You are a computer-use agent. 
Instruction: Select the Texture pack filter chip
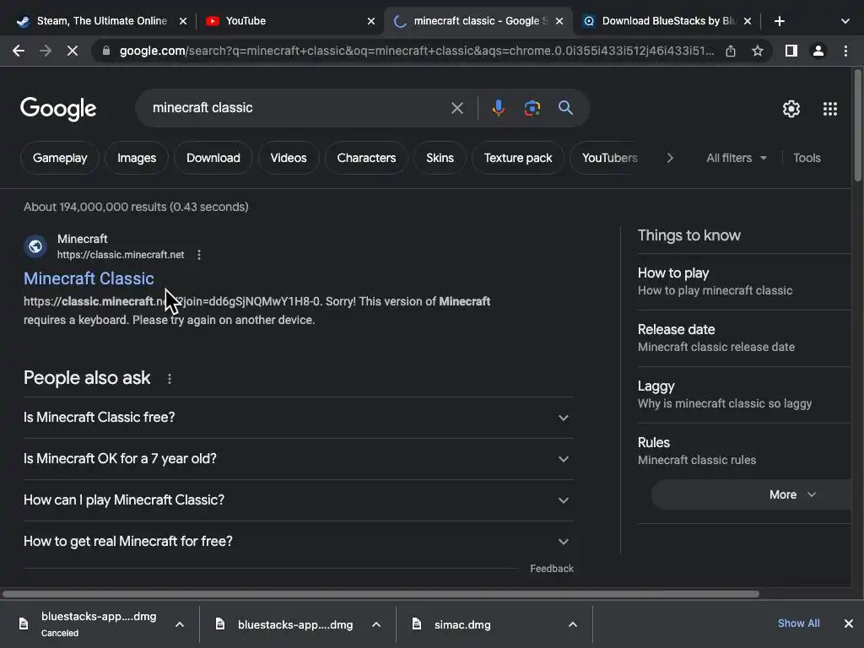518,158
